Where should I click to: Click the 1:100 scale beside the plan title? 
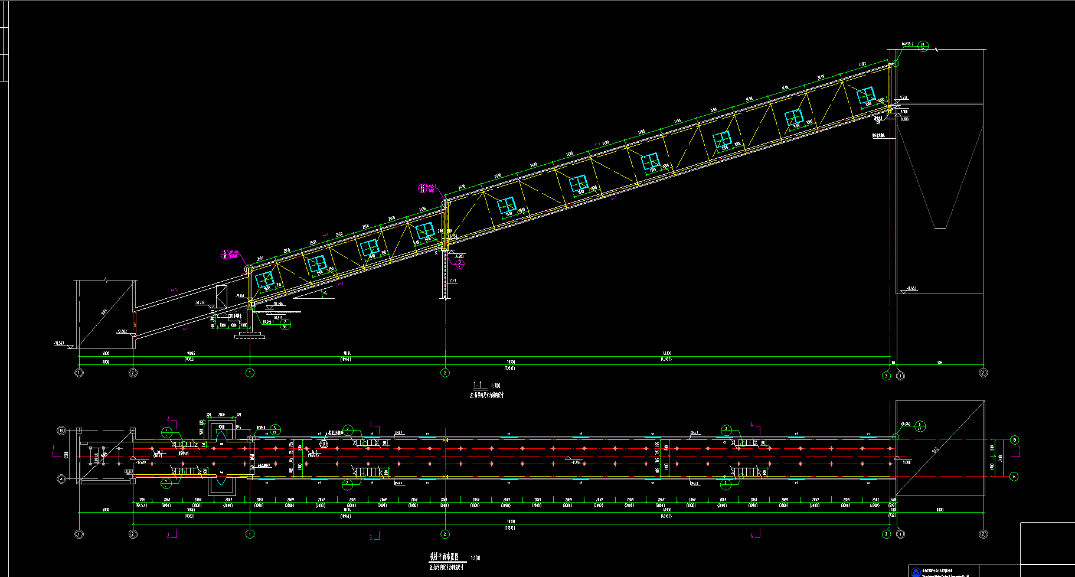(475, 558)
